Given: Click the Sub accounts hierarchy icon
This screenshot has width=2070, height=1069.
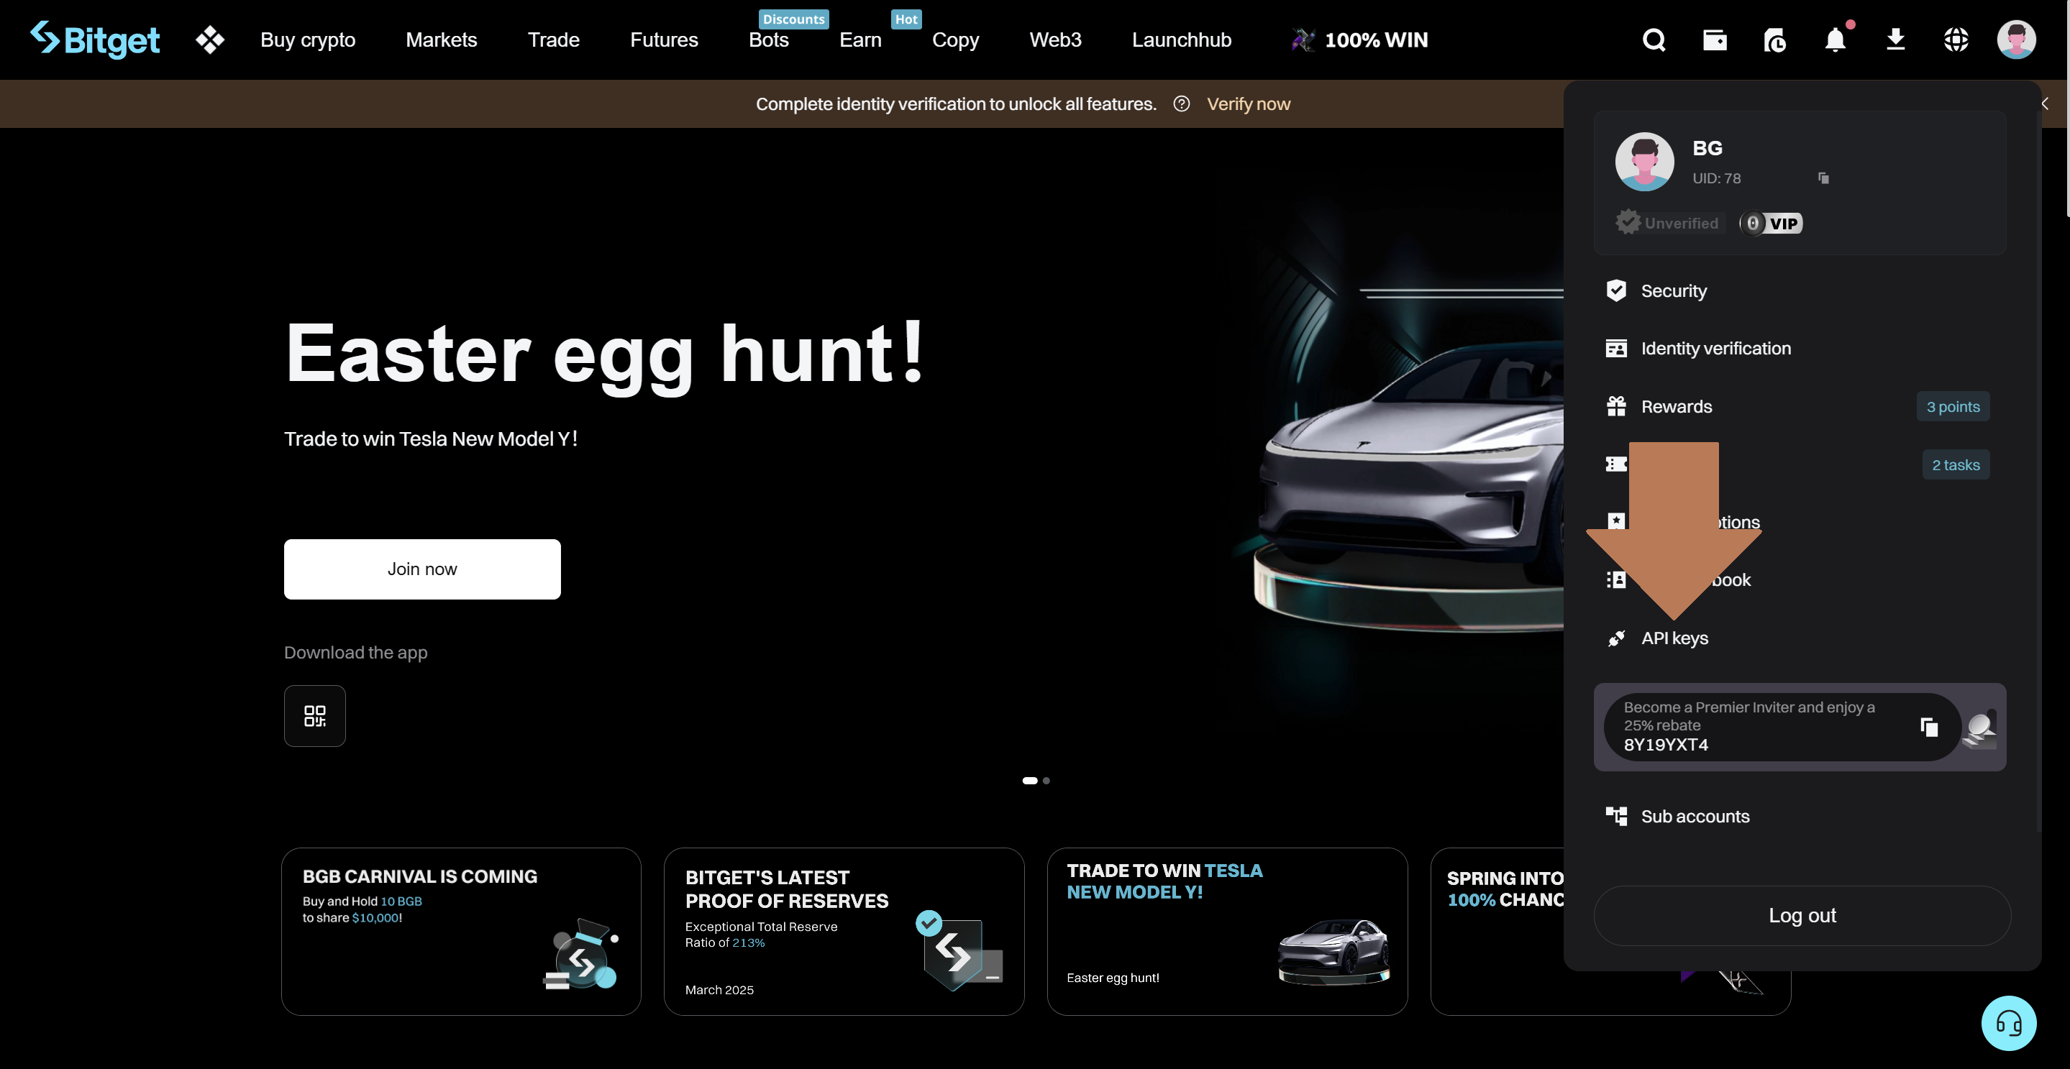Looking at the screenshot, I should coord(1616,816).
